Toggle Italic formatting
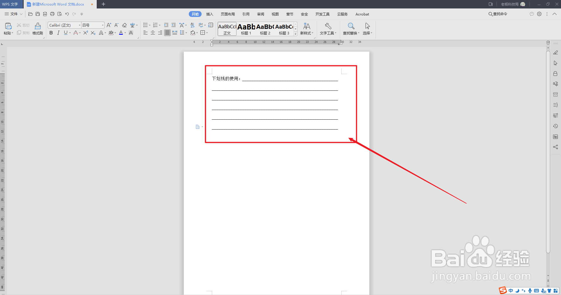 point(58,33)
